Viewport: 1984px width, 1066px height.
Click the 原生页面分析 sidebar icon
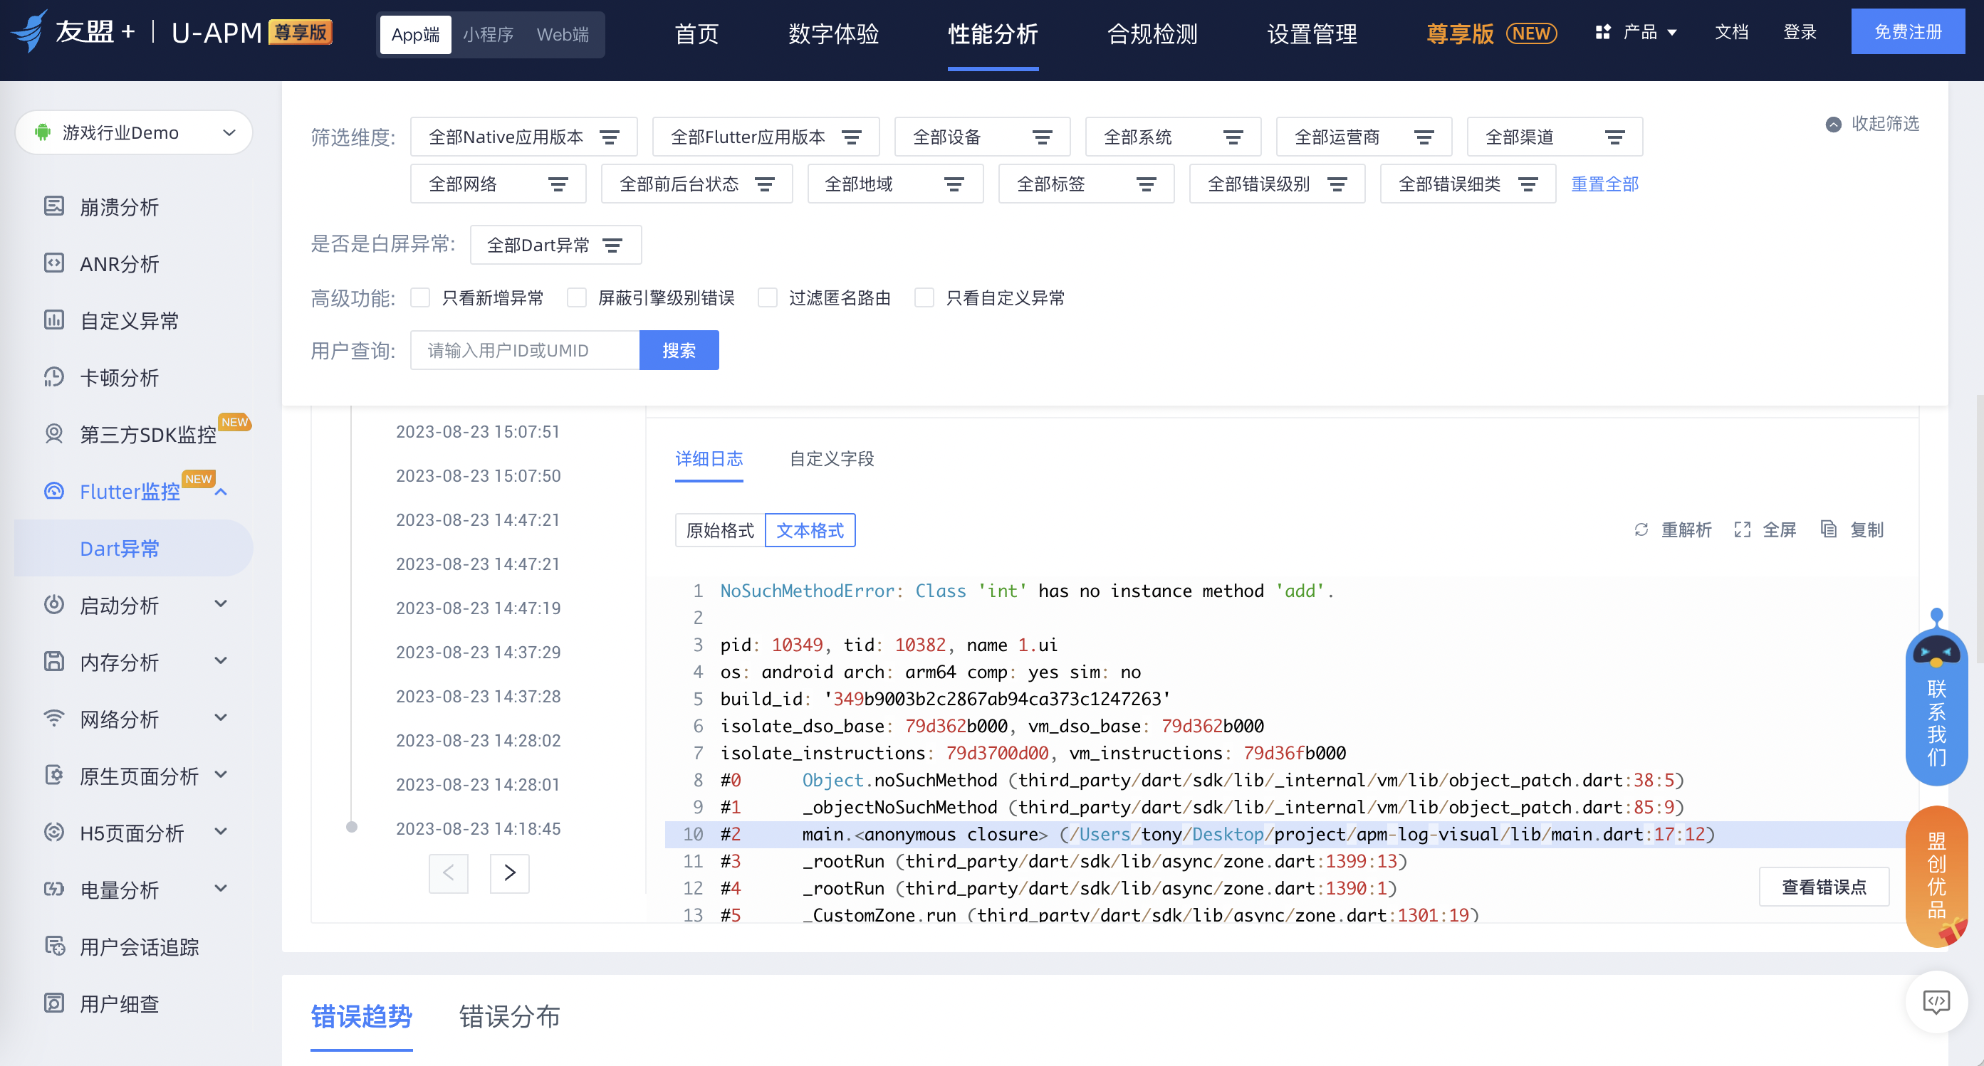[54, 775]
